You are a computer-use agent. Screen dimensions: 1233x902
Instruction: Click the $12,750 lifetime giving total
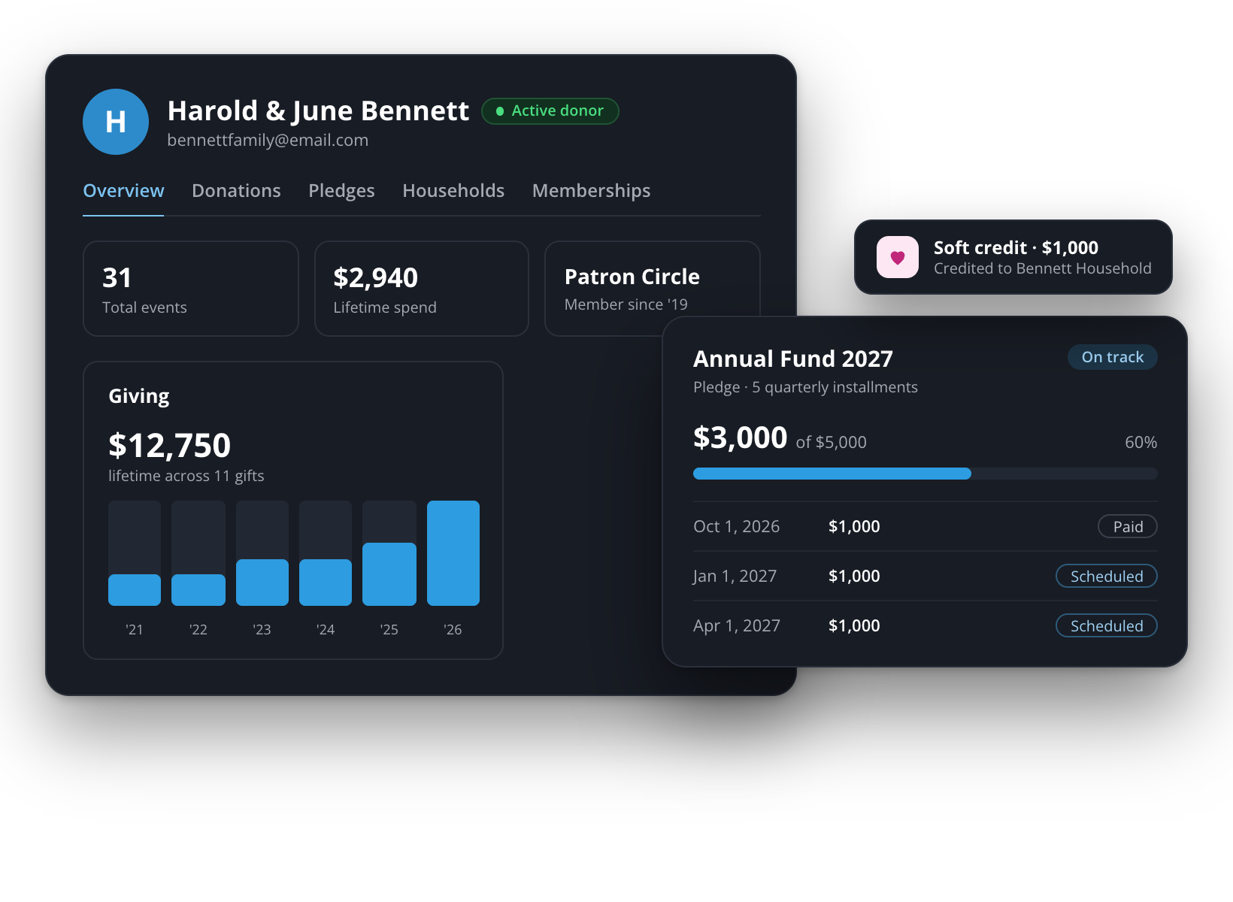coord(170,445)
